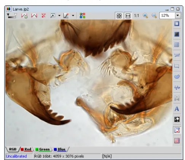Expand the dropdown beside the export icon
Viewport: 185px width, 160px height.
click(x=59, y=16)
